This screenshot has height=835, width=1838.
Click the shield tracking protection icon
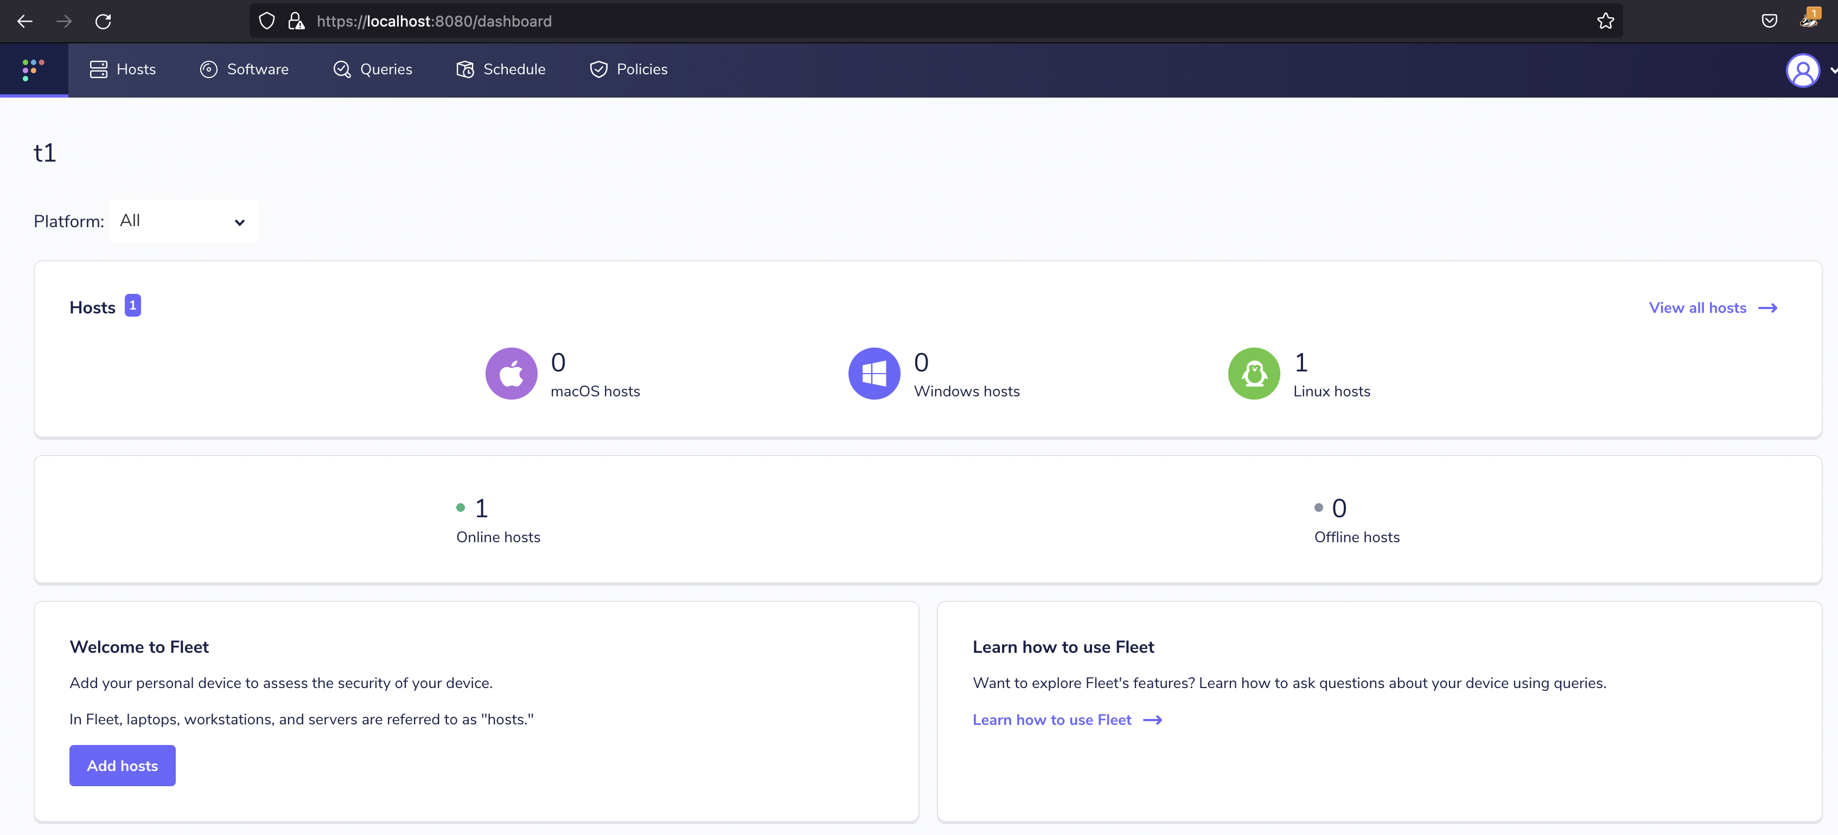266,21
